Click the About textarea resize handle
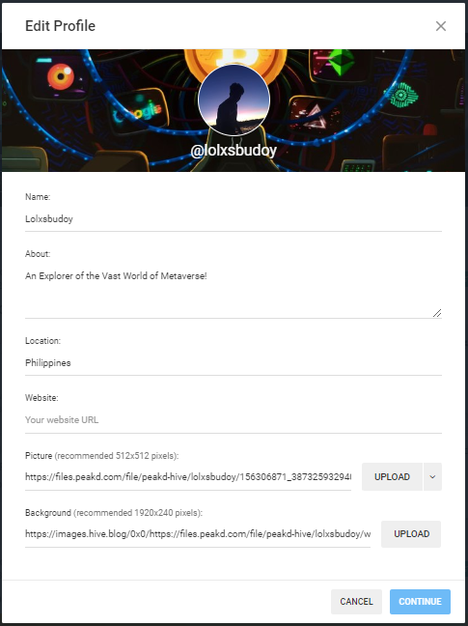 pyautogui.click(x=437, y=313)
